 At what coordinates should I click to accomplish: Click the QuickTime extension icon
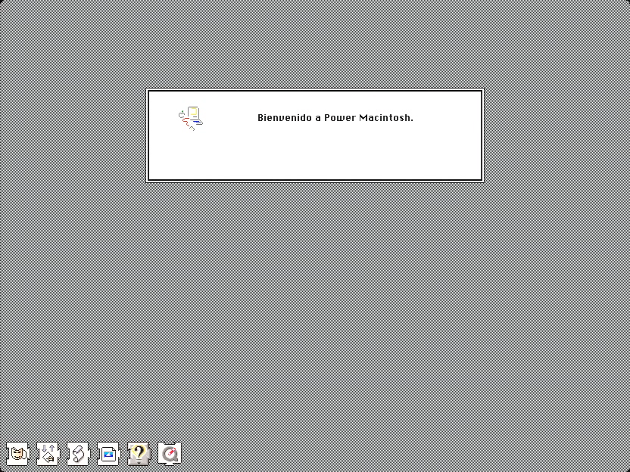point(169,454)
